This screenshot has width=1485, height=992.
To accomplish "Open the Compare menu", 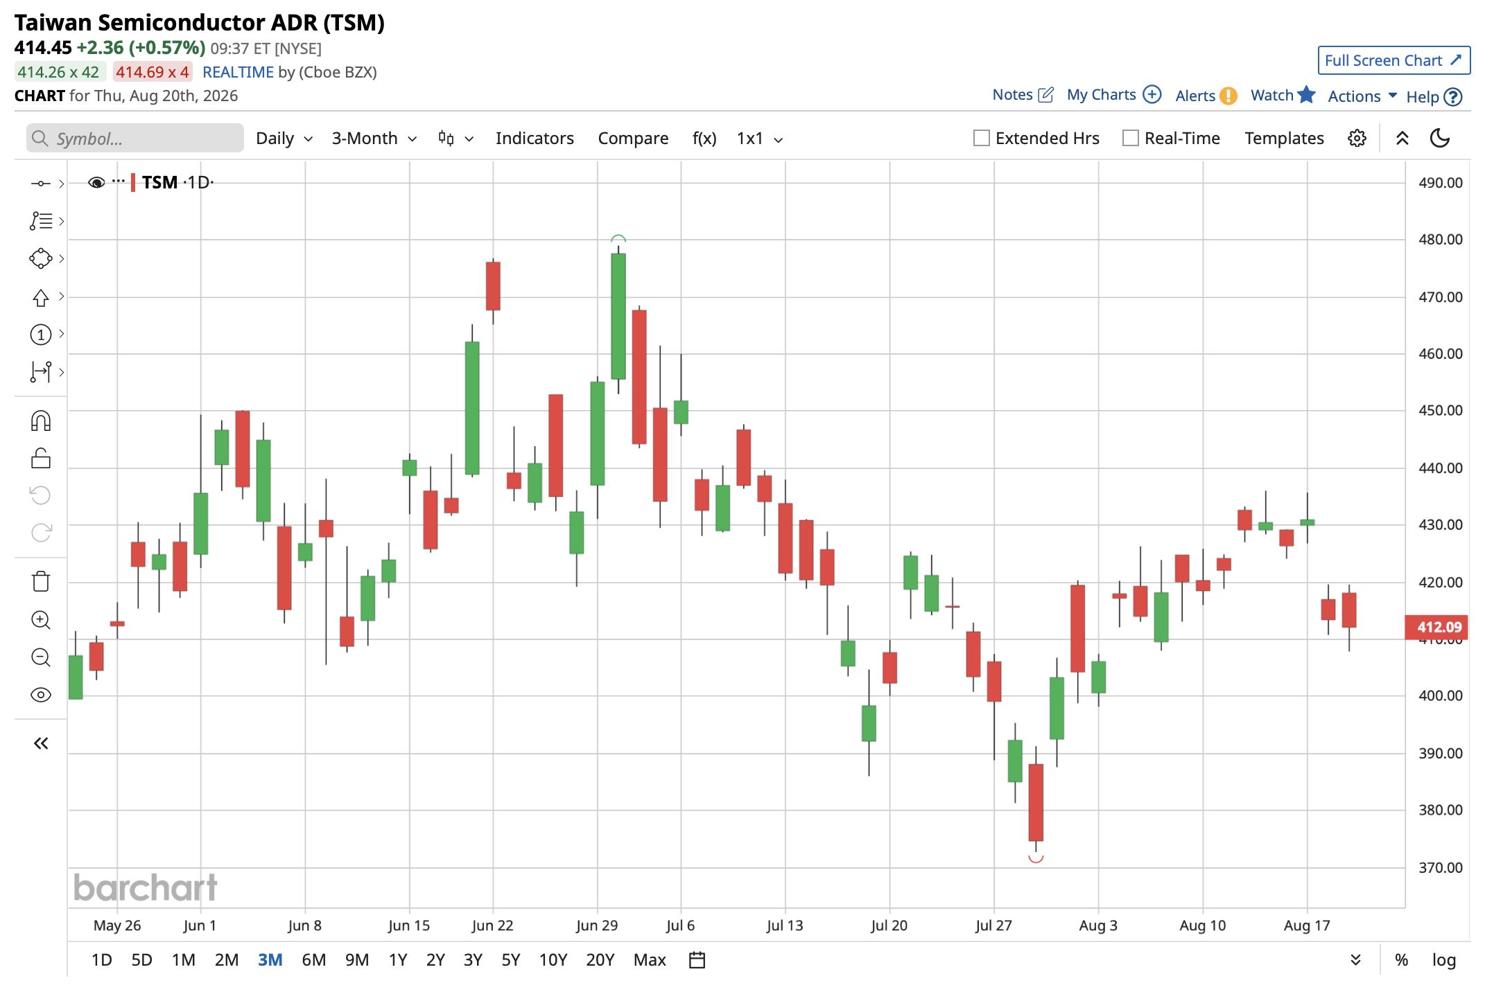I will pos(633,139).
